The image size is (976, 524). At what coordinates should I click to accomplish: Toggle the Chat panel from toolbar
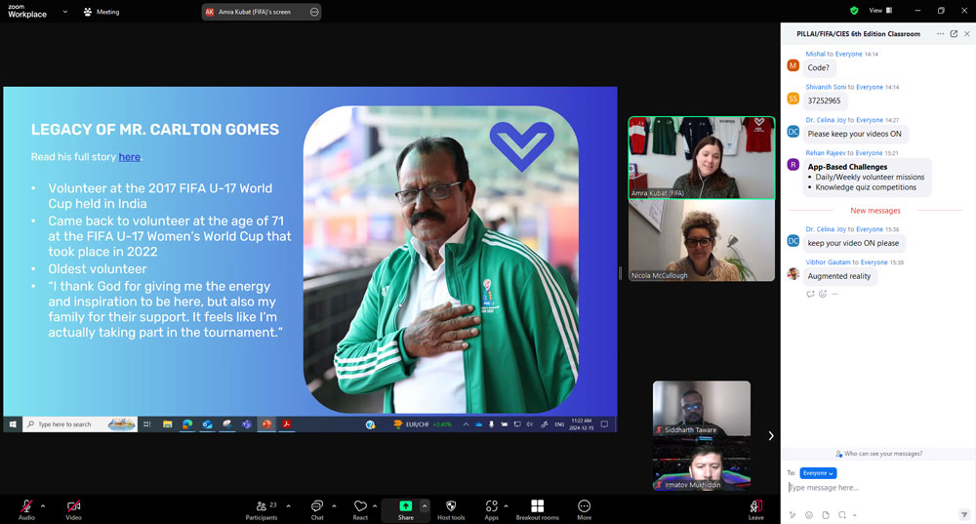316,505
